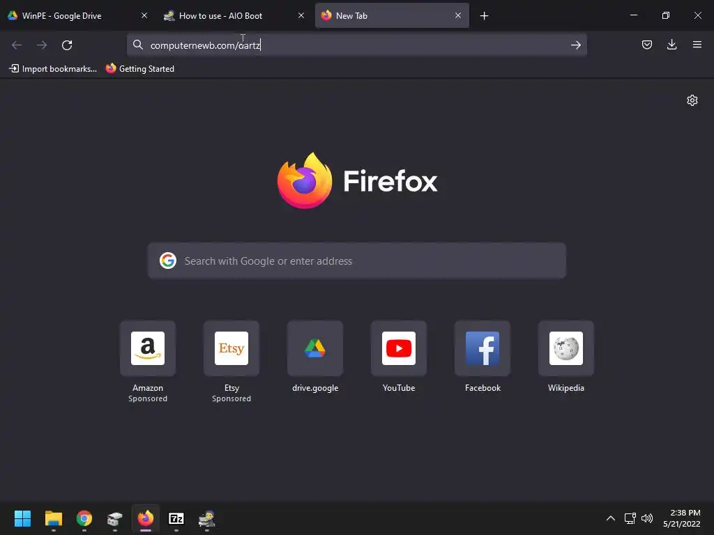
Task: Open File Explorer from taskbar
Action: click(x=54, y=518)
